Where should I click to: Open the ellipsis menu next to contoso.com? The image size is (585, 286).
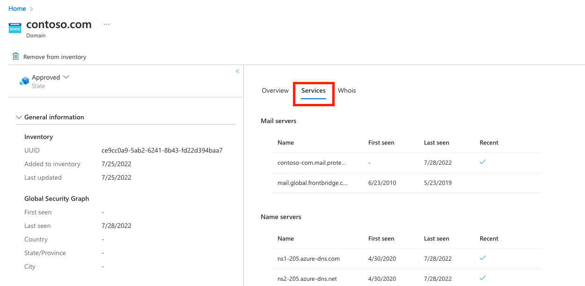click(106, 24)
